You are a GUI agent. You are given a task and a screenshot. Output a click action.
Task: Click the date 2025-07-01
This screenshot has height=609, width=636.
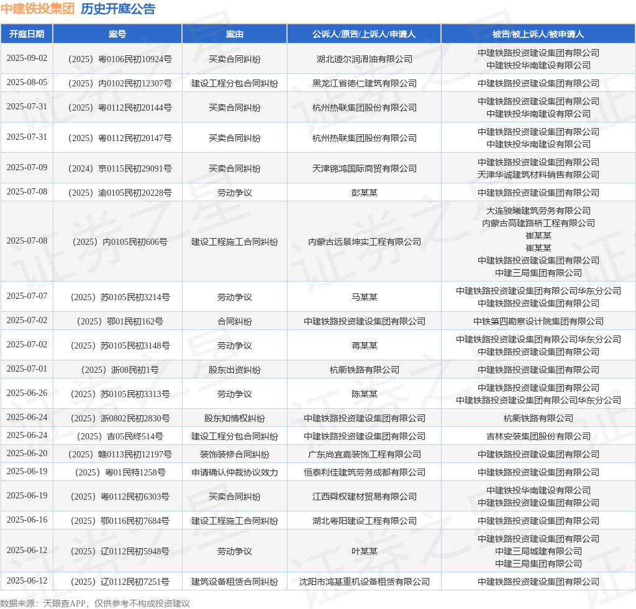pos(27,369)
